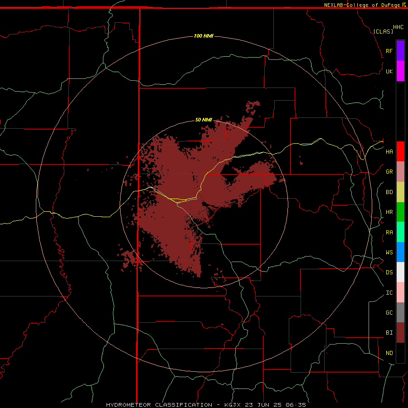Click the RA legend label

point(389,233)
